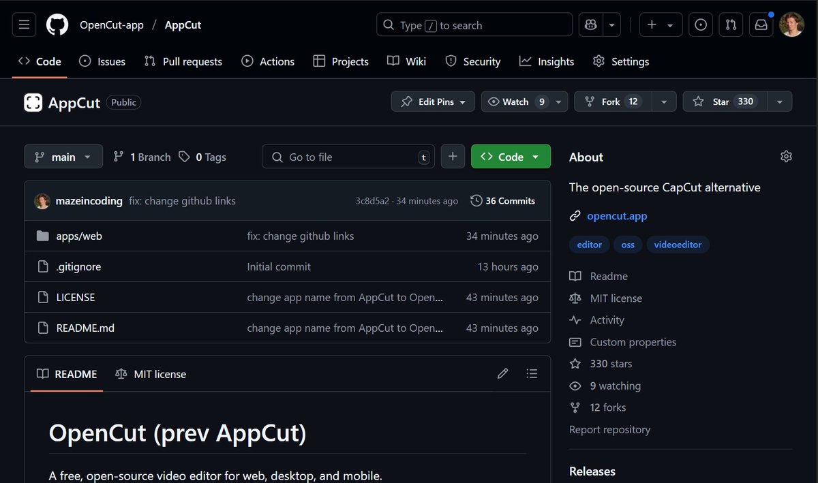Click the Fork button
Screen dimensions: 818x483
tap(612, 102)
